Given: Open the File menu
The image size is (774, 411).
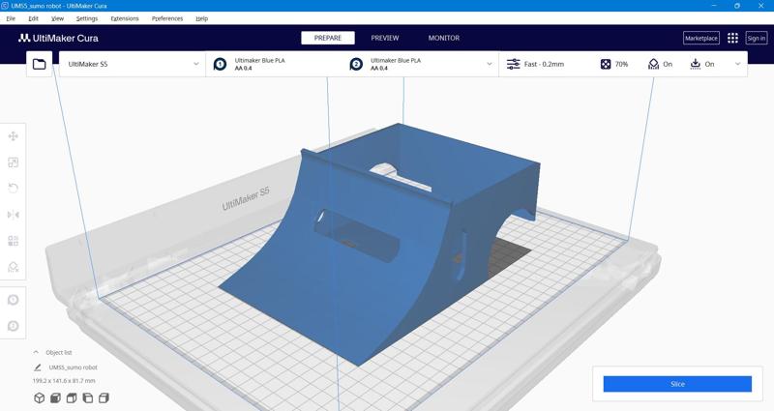Looking at the screenshot, I should click(11, 18).
